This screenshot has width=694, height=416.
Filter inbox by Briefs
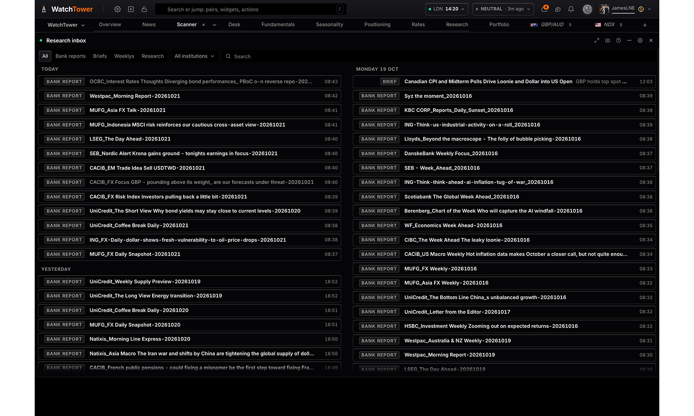pos(100,56)
